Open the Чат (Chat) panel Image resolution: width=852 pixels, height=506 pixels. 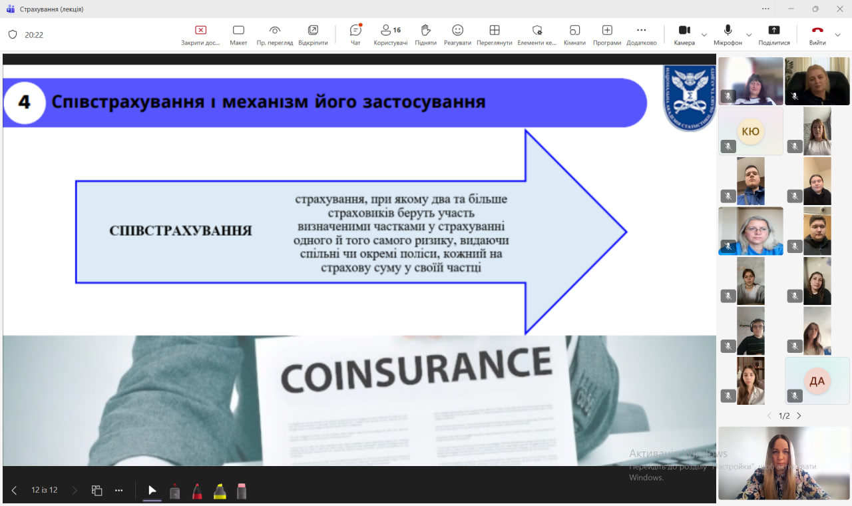click(x=355, y=35)
